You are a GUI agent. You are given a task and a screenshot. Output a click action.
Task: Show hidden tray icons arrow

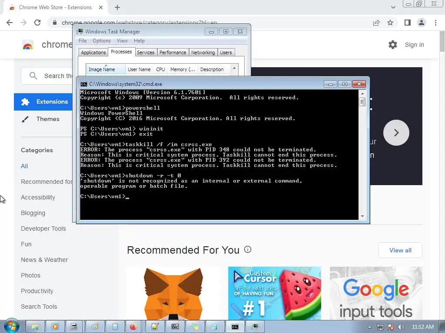pos(369,327)
